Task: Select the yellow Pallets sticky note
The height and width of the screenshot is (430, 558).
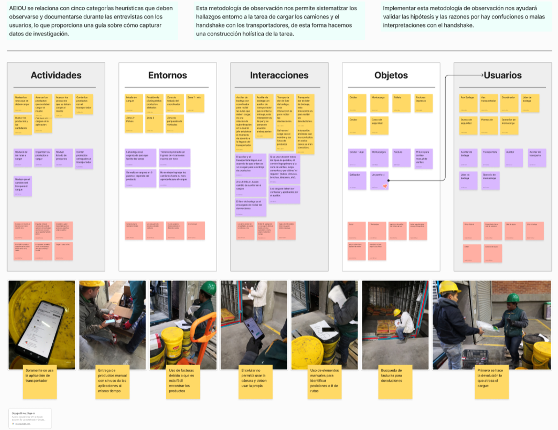Action: tap(401, 103)
